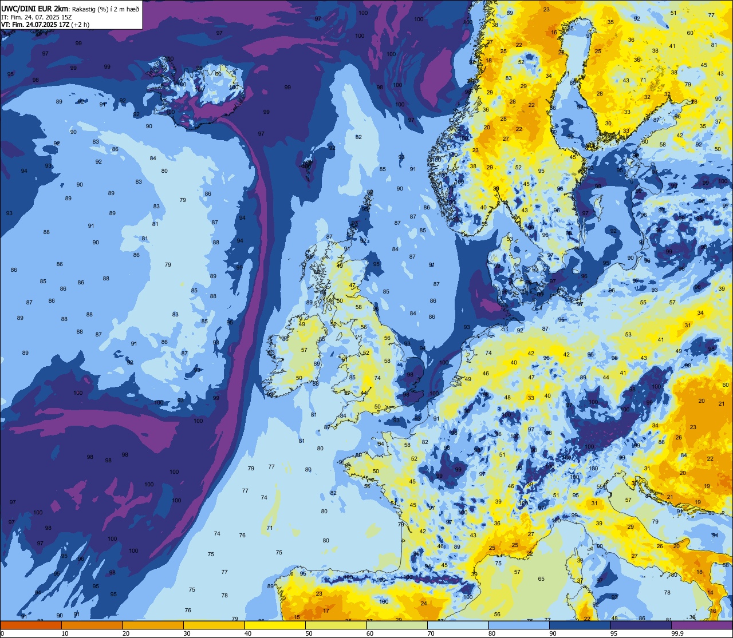This screenshot has height=638, width=733.
Task: Select the 30–40 golden legend swatch
Action: pyautogui.click(x=214, y=625)
